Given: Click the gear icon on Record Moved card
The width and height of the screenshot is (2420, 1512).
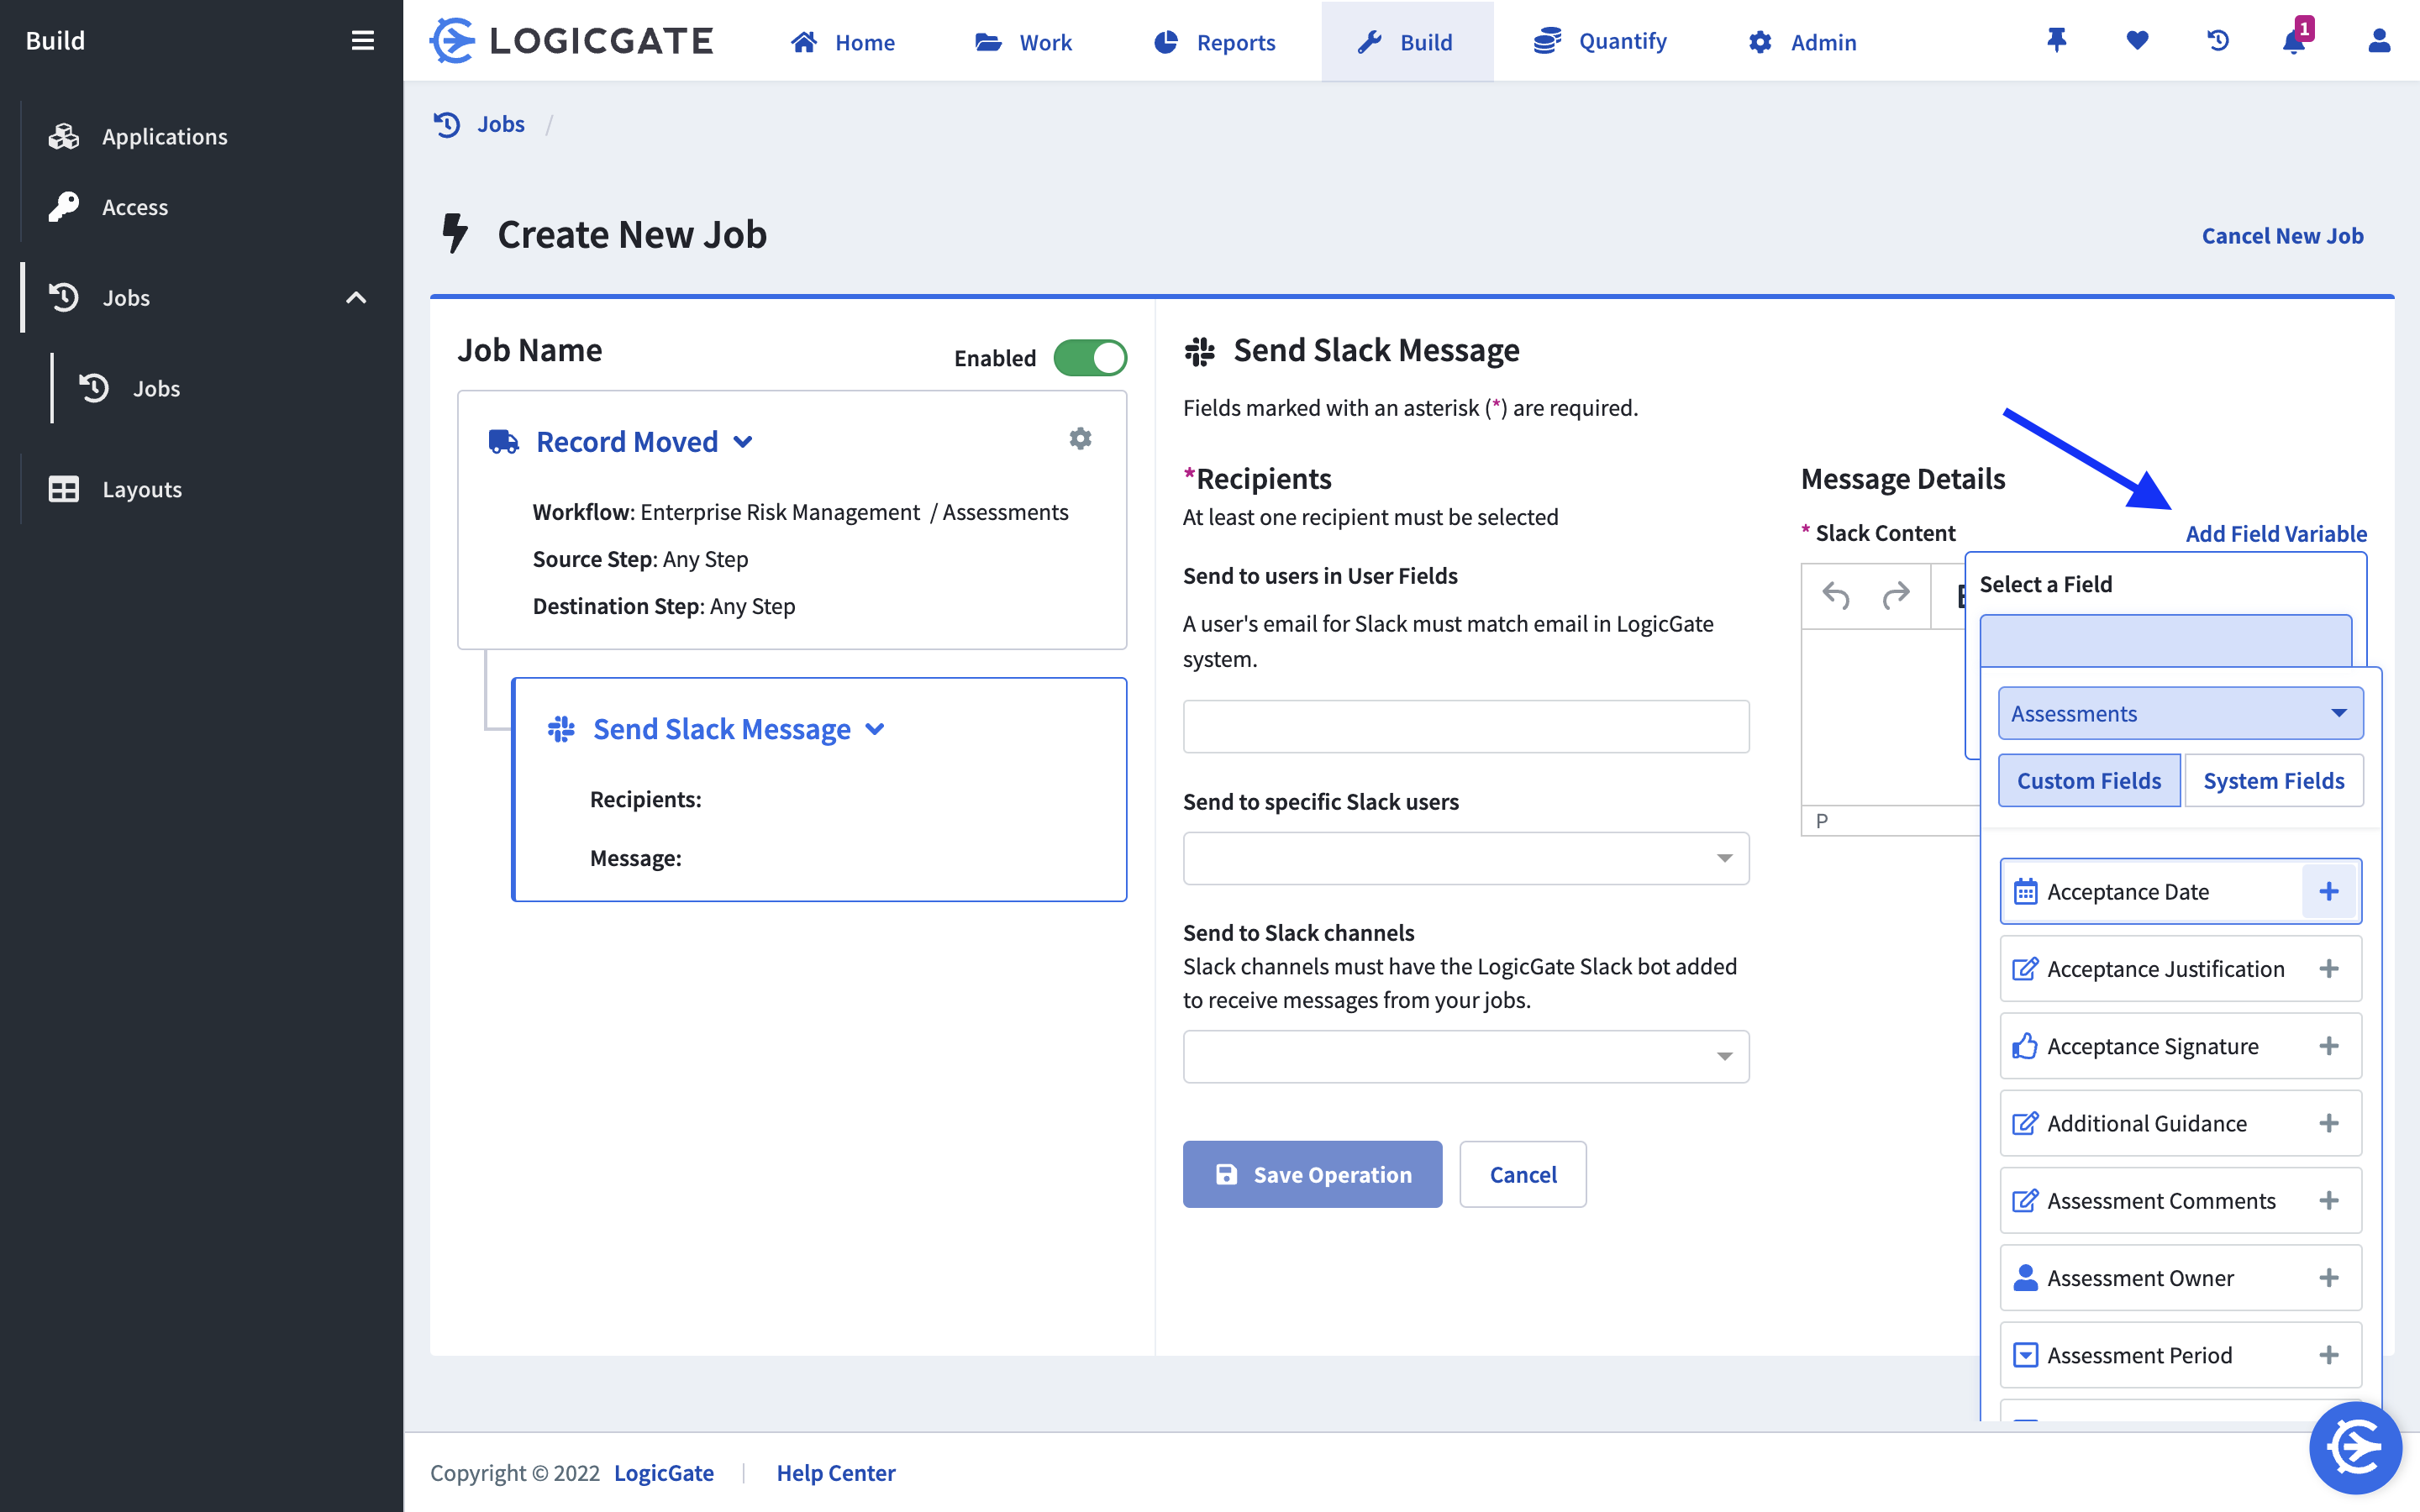Looking at the screenshot, I should point(1080,439).
